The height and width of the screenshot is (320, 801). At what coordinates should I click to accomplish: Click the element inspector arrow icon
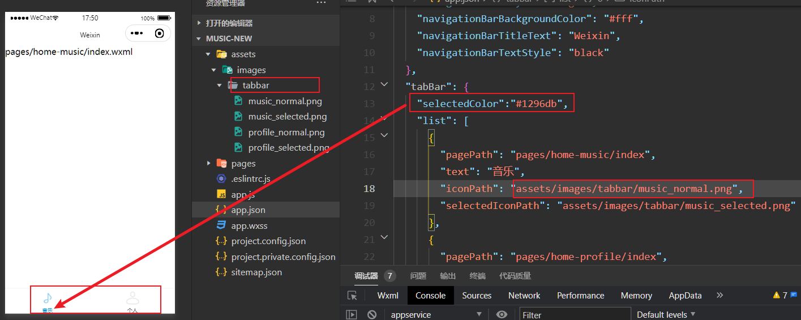coord(352,296)
